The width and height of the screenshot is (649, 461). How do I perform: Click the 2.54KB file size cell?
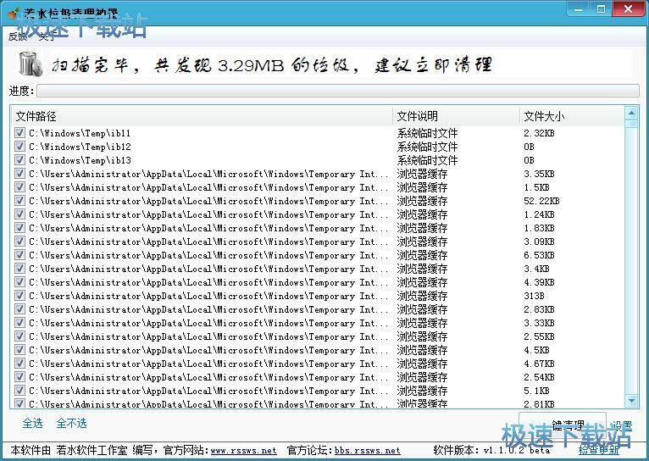pos(539,377)
